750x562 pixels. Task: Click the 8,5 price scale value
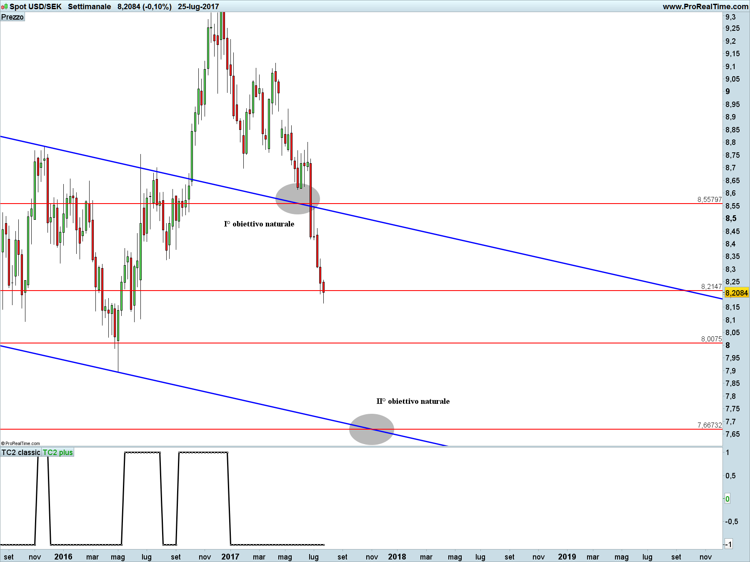(731, 219)
